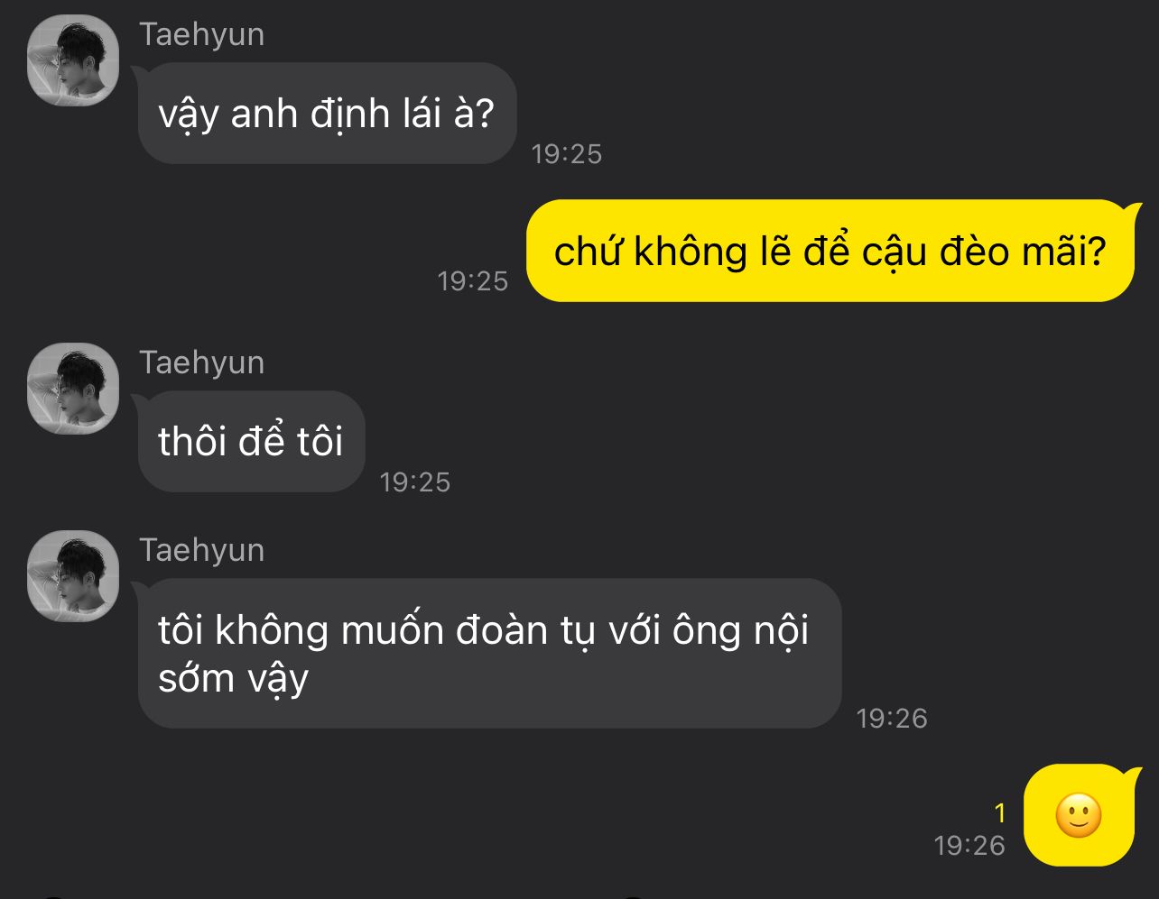The width and height of the screenshot is (1159, 899).
Task: Tap the words "sớm vậy" in the last gray bubble
Action: pos(233,679)
